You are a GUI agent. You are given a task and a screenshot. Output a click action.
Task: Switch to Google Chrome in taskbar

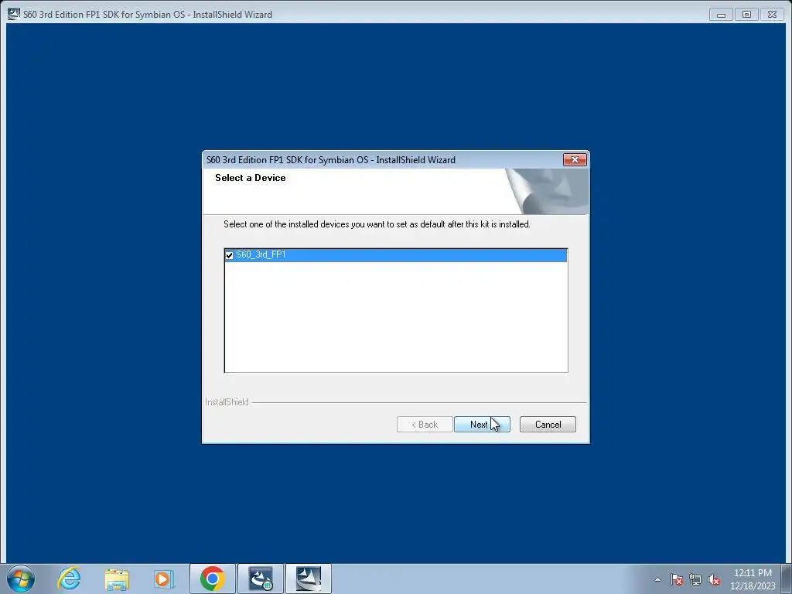click(213, 579)
